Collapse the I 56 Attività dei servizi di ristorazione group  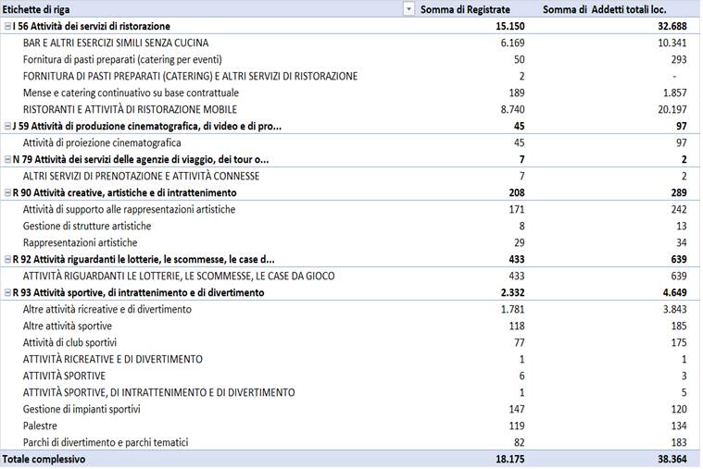[x=6, y=27]
